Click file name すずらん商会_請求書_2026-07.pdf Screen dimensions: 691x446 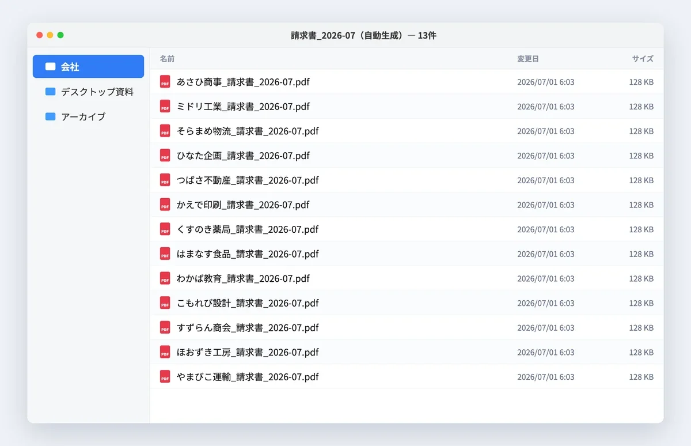[x=248, y=328]
